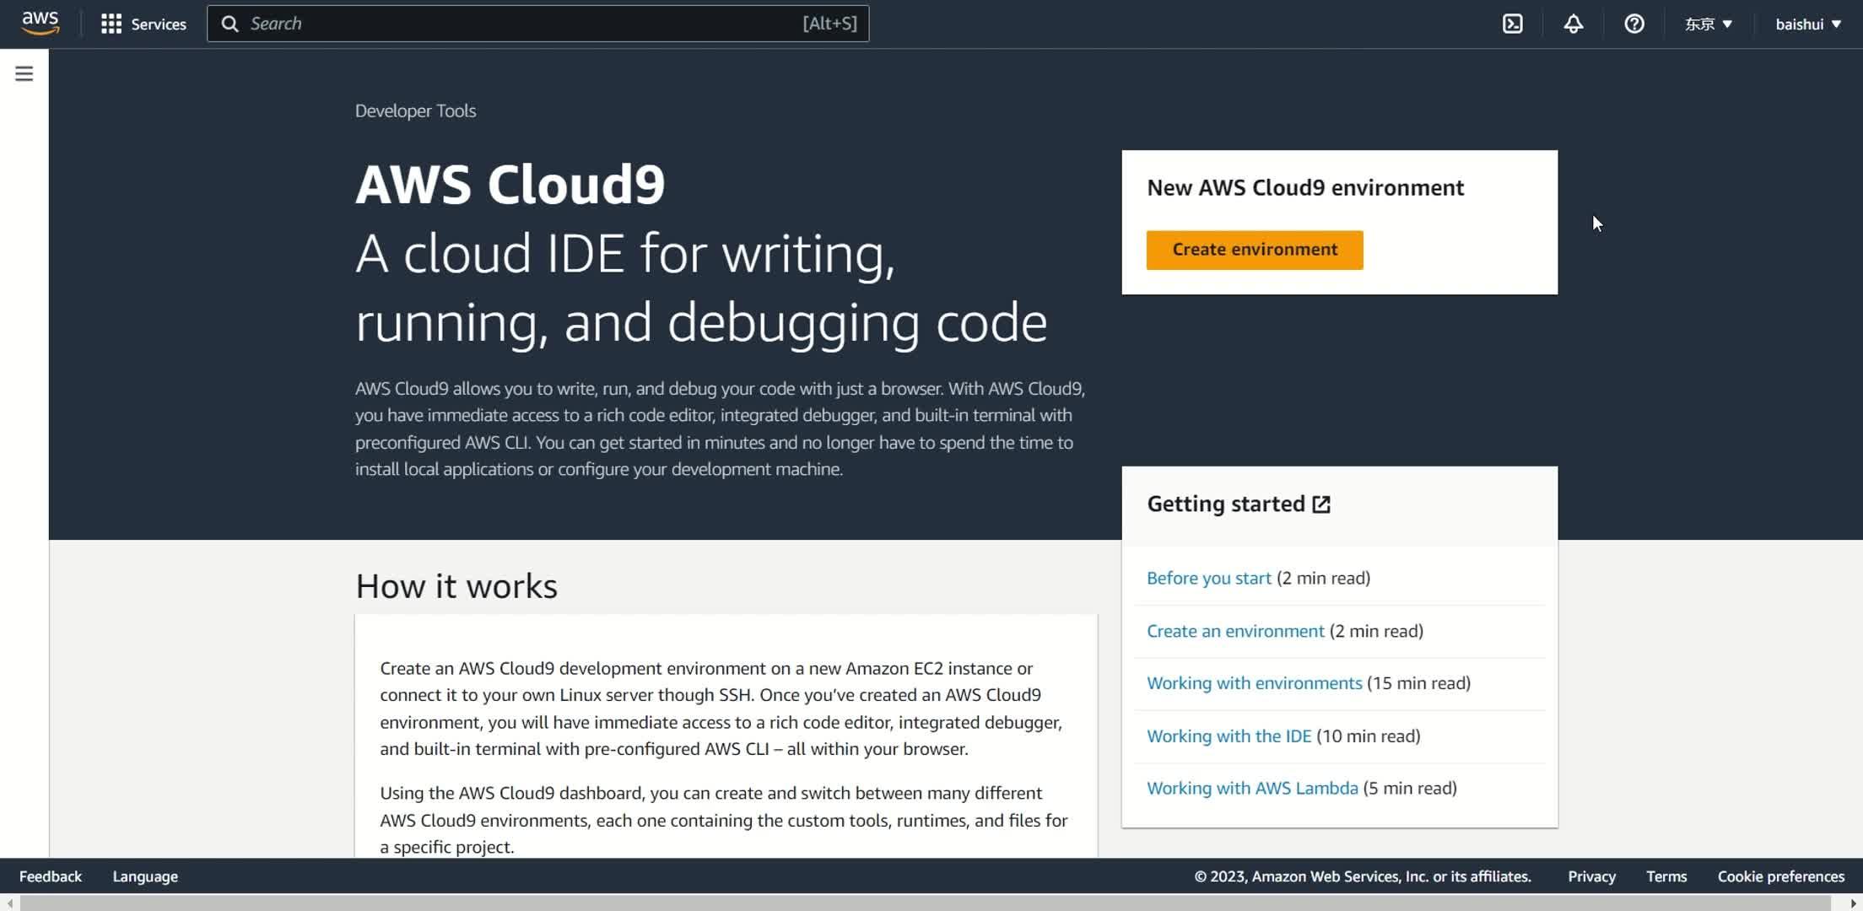Open Working with AWS Lambda link

(x=1252, y=788)
